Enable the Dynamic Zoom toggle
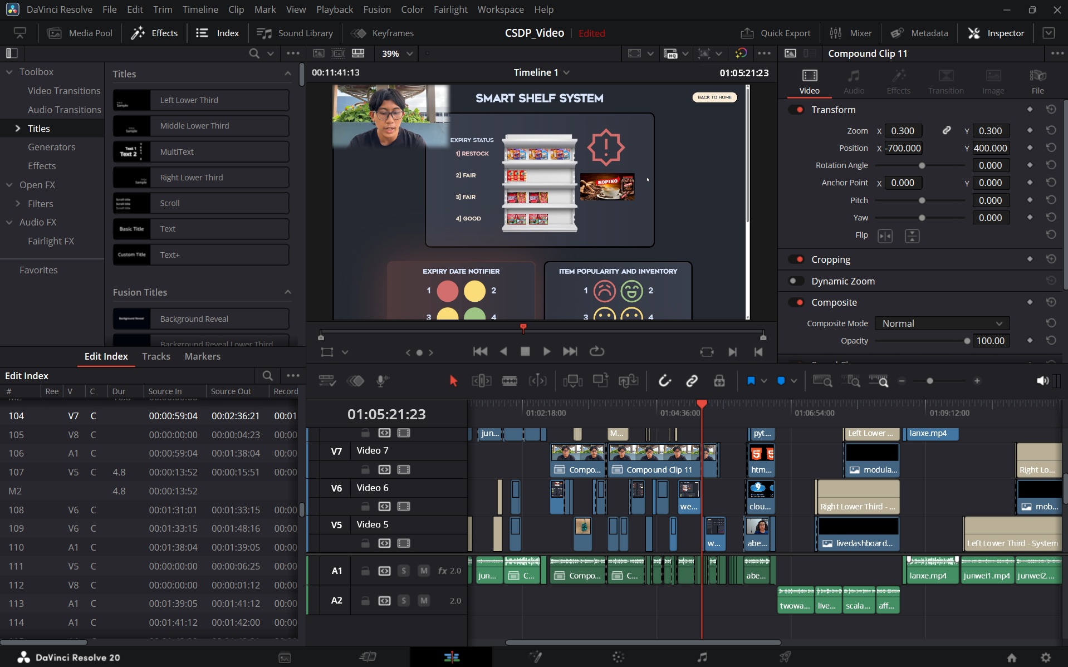This screenshot has width=1068, height=667. tap(797, 281)
